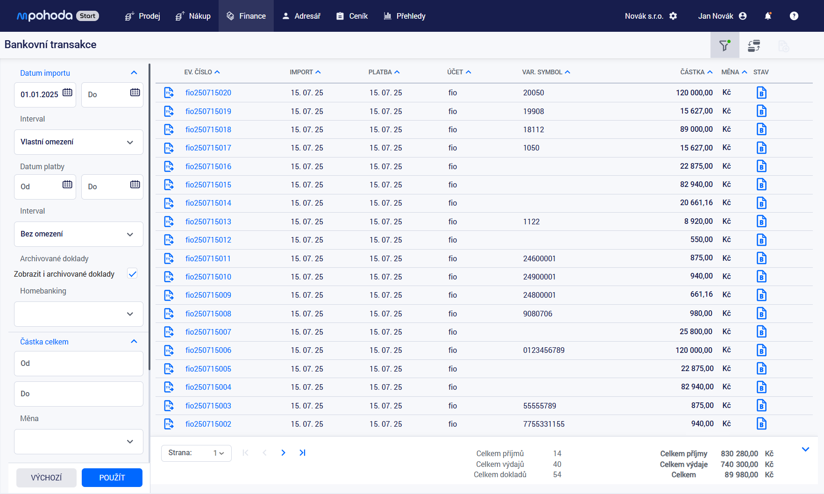The width and height of the screenshot is (824, 494).
Task: Collapse the Datum importu filter section
Action: pos(134,73)
